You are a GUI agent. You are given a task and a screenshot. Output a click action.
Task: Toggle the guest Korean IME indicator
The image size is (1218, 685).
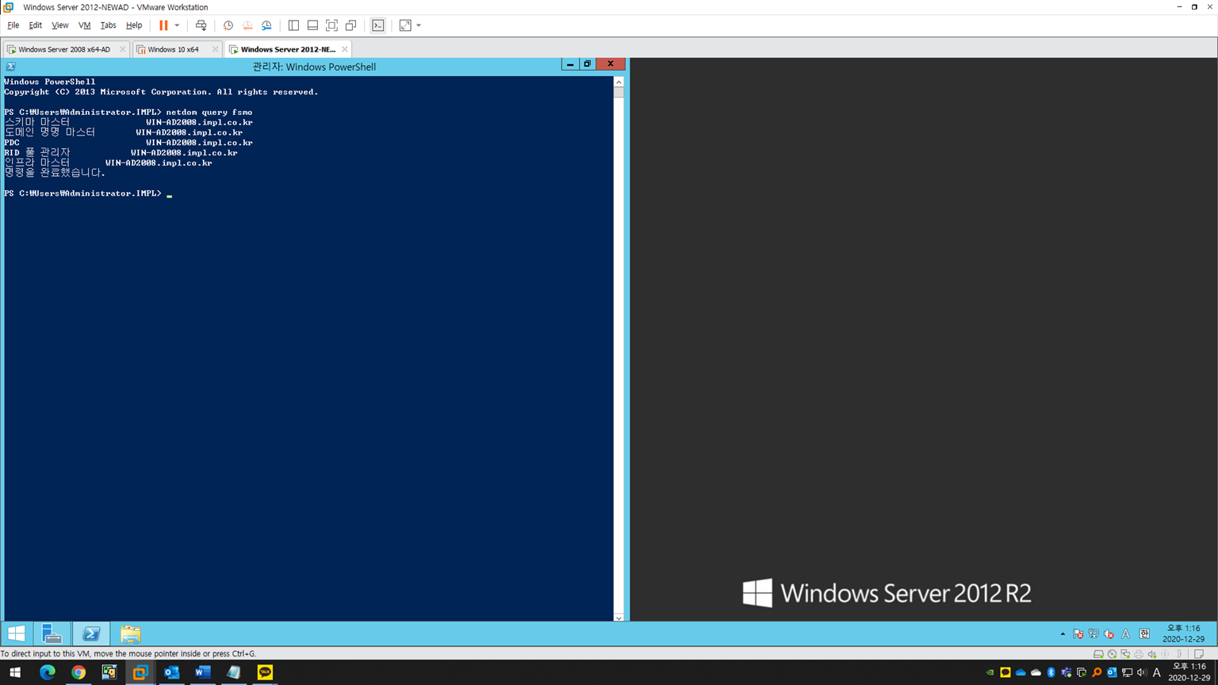click(x=1144, y=633)
